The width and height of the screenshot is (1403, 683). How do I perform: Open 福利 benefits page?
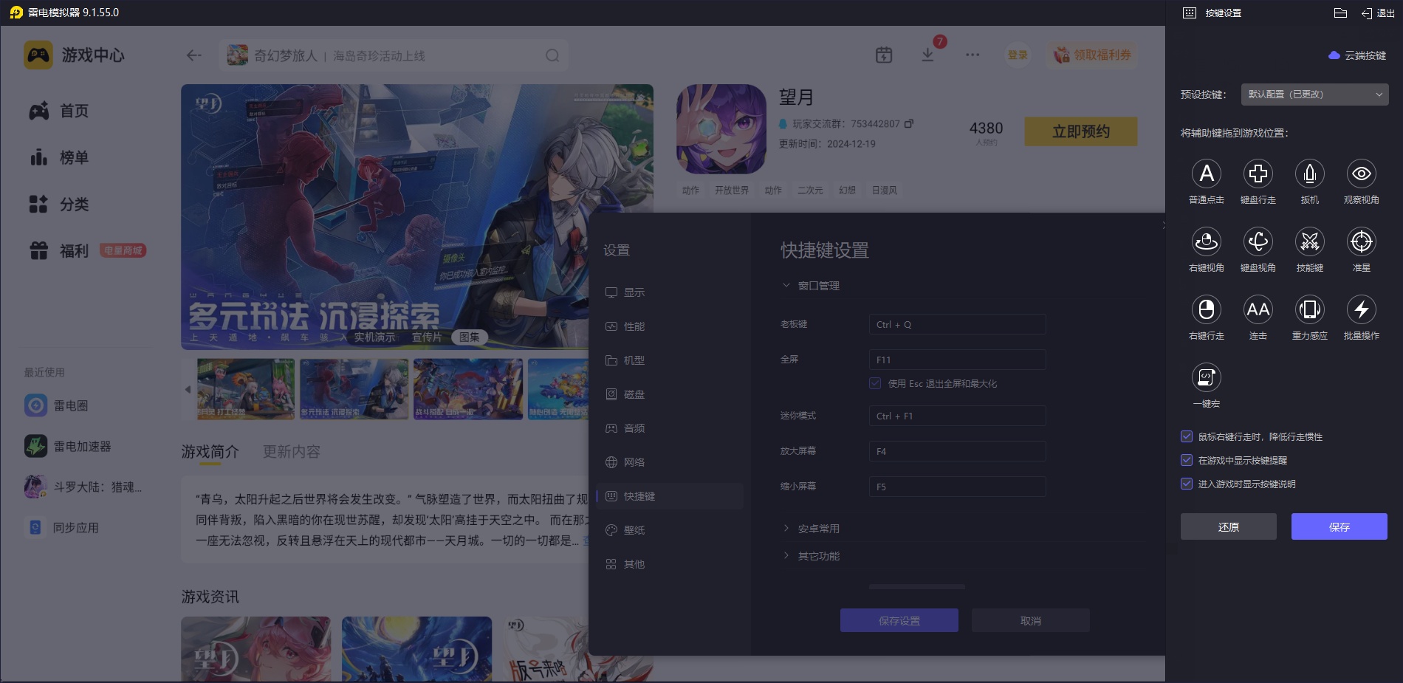(x=59, y=251)
